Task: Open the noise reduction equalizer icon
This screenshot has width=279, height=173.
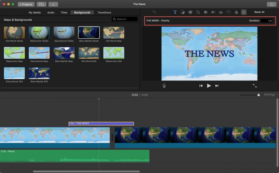Action: 221,12
